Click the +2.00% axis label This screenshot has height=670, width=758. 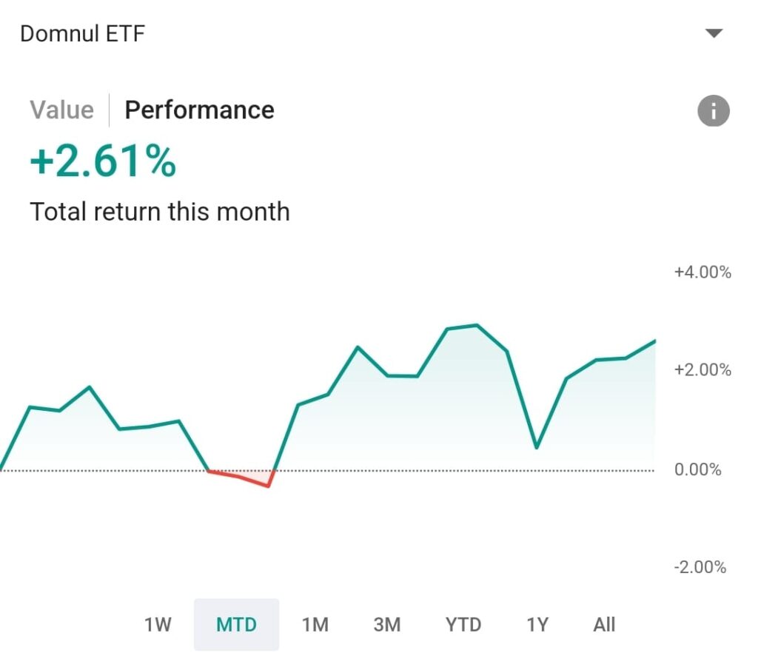tap(702, 370)
